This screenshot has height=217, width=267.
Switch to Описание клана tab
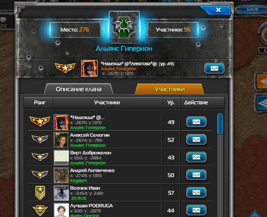click(x=79, y=89)
